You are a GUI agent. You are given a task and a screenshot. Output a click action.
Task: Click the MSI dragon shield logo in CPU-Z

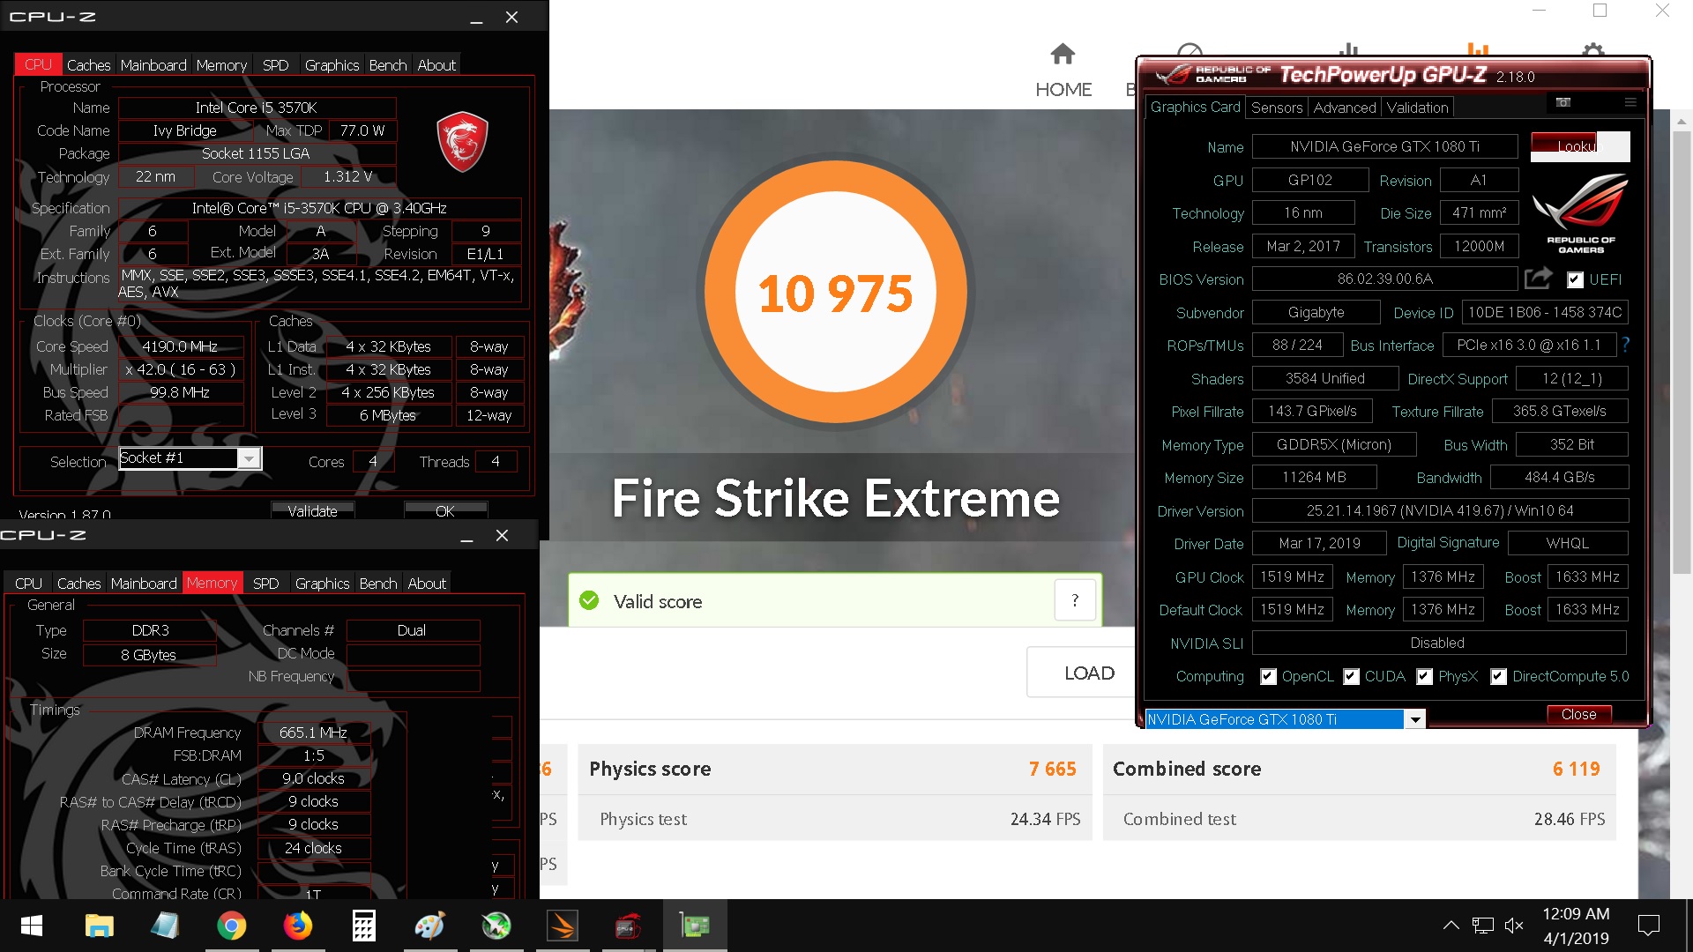coord(462,141)
